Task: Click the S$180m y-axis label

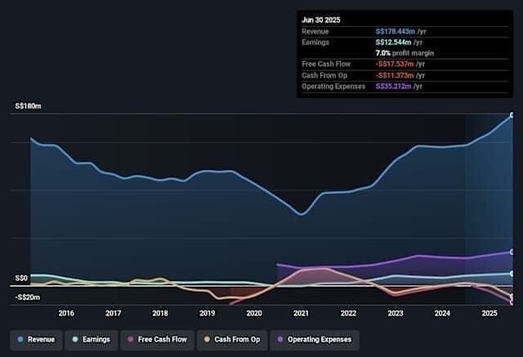Action: point(28,106)
